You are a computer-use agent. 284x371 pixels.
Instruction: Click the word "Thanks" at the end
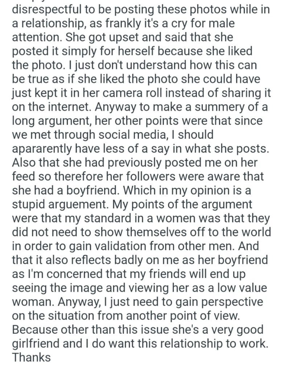32,358
